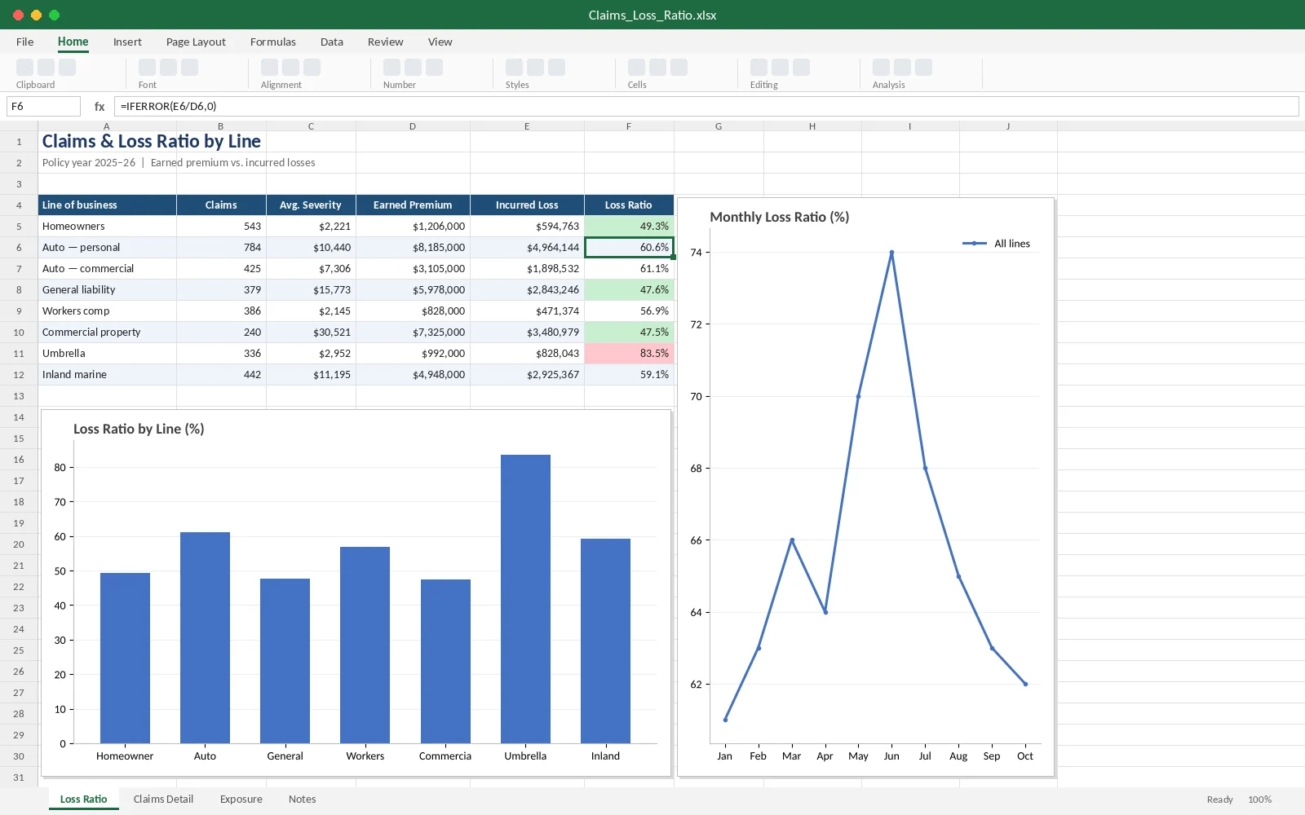Click the Policy year 2025–26 subtitle cell
1305x815 pixels.
(179, 163)
